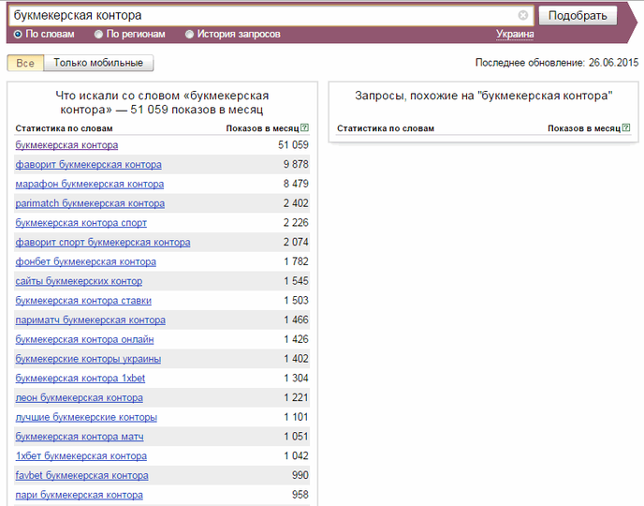Open the 'parimatch букмекерская контора' link
The height and width of the screenshot is (506, 644).
90,203
